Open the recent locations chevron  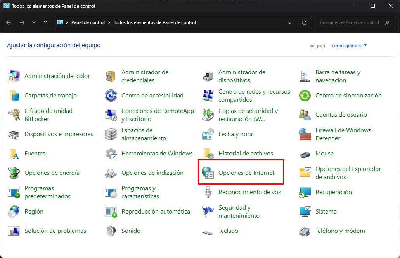click(x=34, y=22)
